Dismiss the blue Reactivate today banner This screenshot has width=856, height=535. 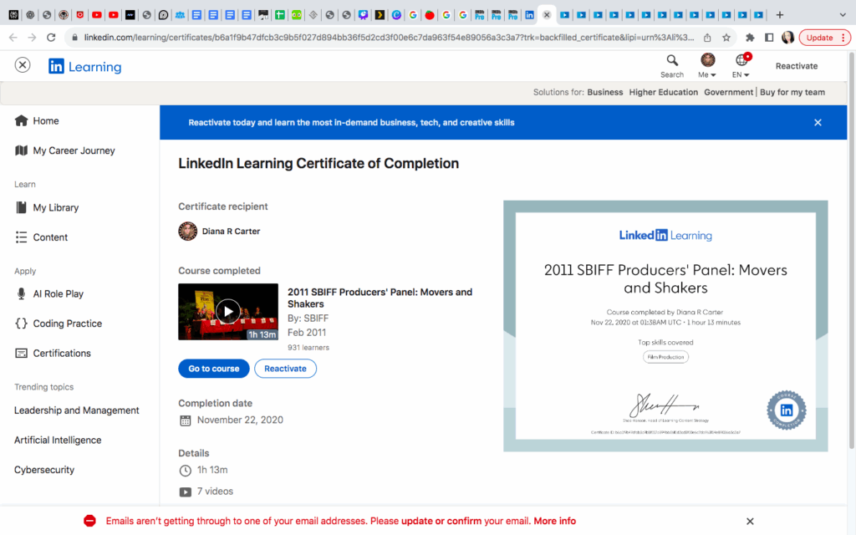[818, 122]
